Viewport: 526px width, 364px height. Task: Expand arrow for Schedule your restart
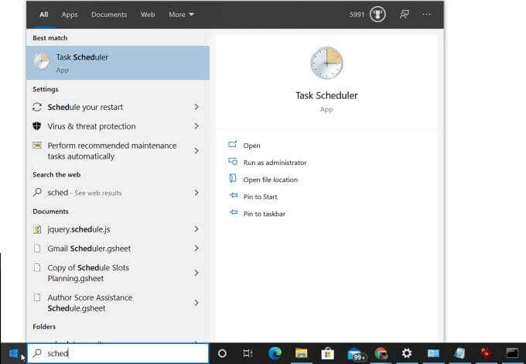click(x=196, y=107)
